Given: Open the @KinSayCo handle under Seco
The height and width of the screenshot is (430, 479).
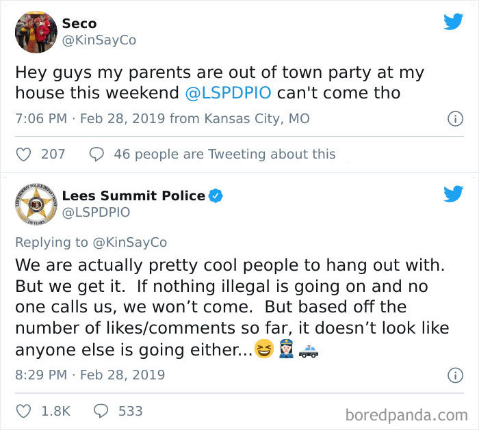Looking at the screenshot, I should pos(99,40).
